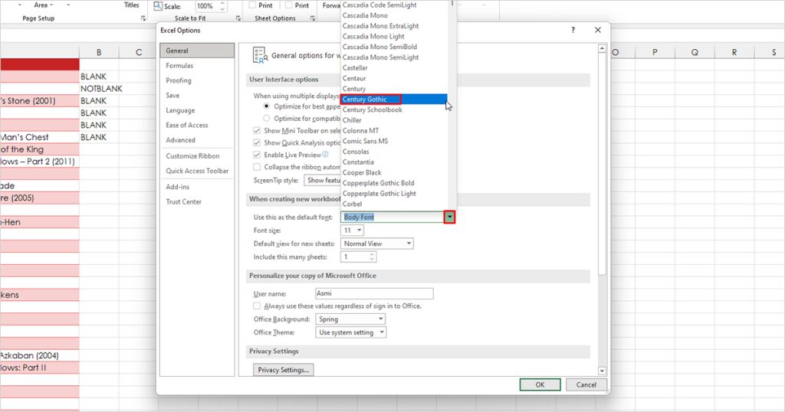The image size is (785, 412).
Task: Open the Quick Access Toolbar category
Action: tap(197, 171)
